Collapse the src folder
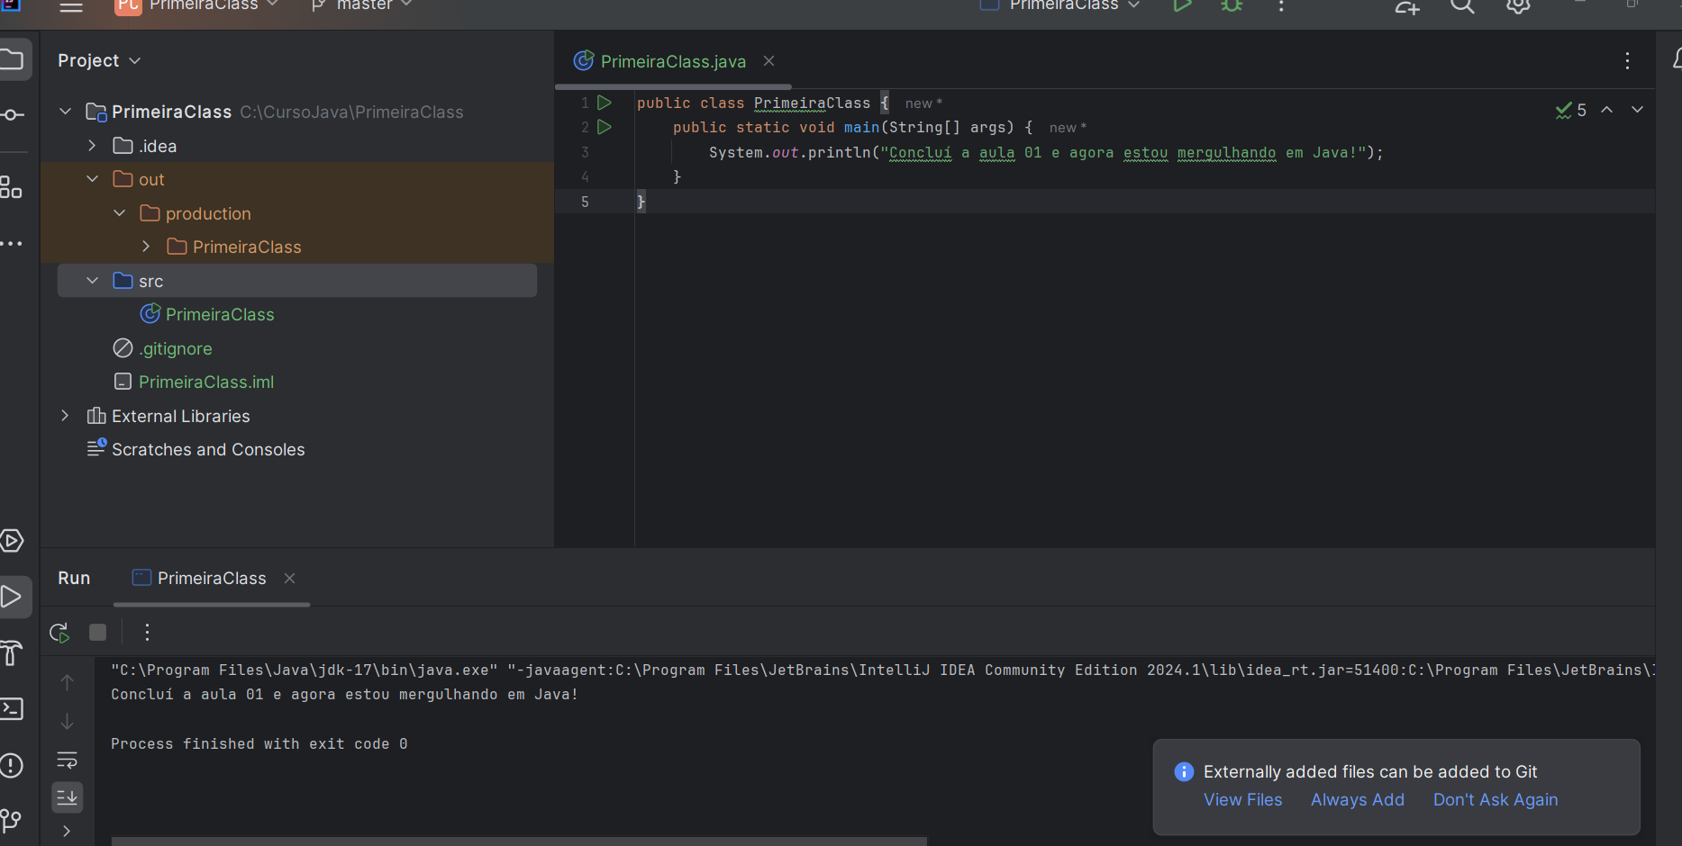1682x846 pixels. point(92,280)
